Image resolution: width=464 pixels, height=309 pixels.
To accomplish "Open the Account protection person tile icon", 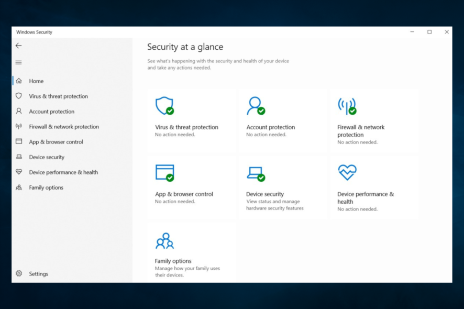I will pos(256,105).
